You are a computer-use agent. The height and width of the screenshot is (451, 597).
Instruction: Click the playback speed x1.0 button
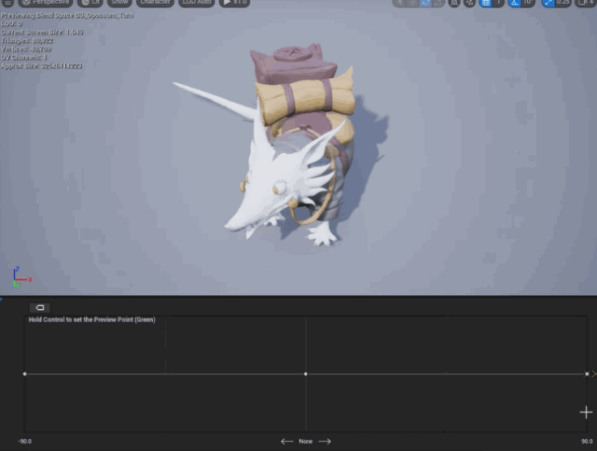tap(235, 3)
